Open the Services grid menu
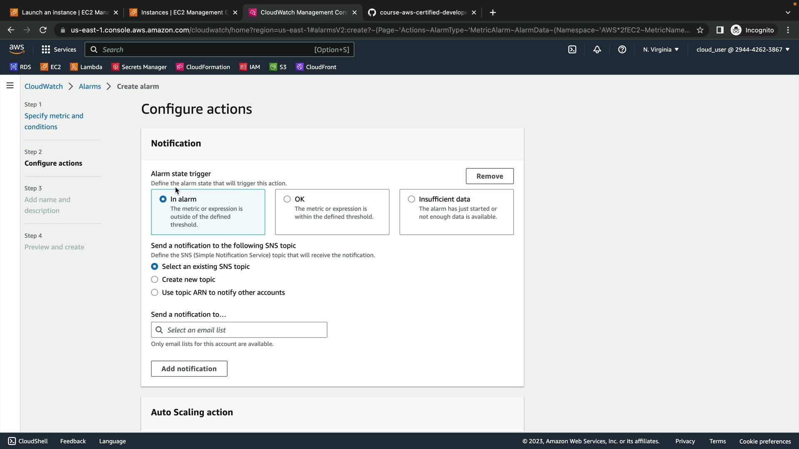 point(59,49)
